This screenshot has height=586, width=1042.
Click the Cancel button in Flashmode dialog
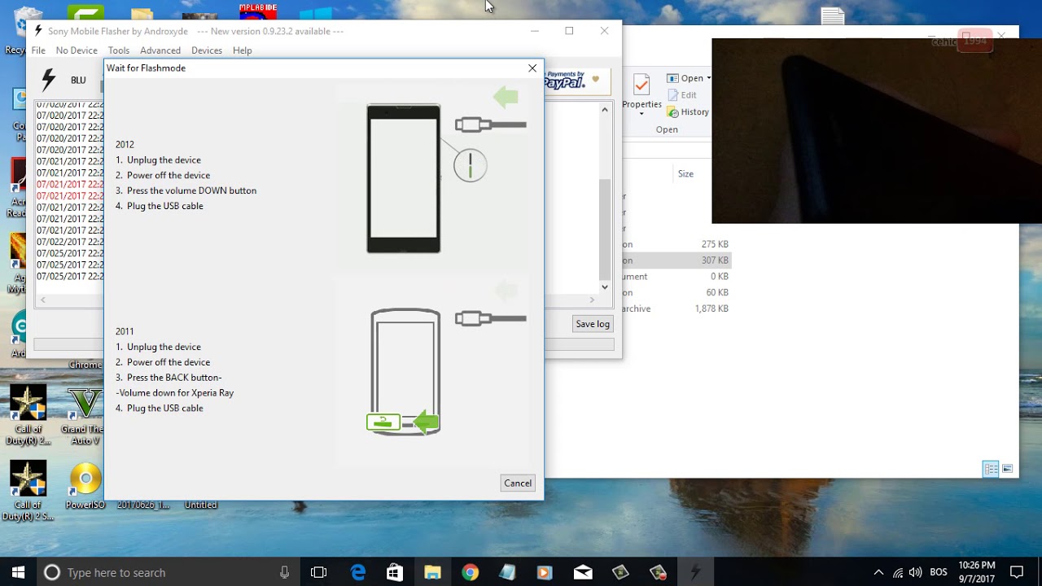[x=518, y=483]
